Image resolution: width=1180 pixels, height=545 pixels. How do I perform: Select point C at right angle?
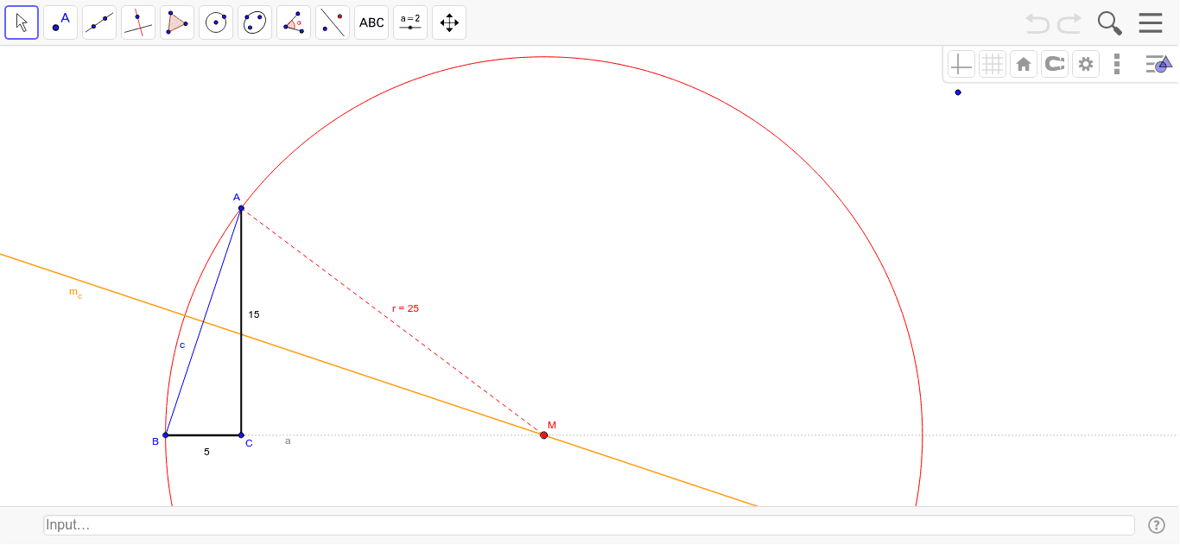pyautogui.click(x=241, y=435)
